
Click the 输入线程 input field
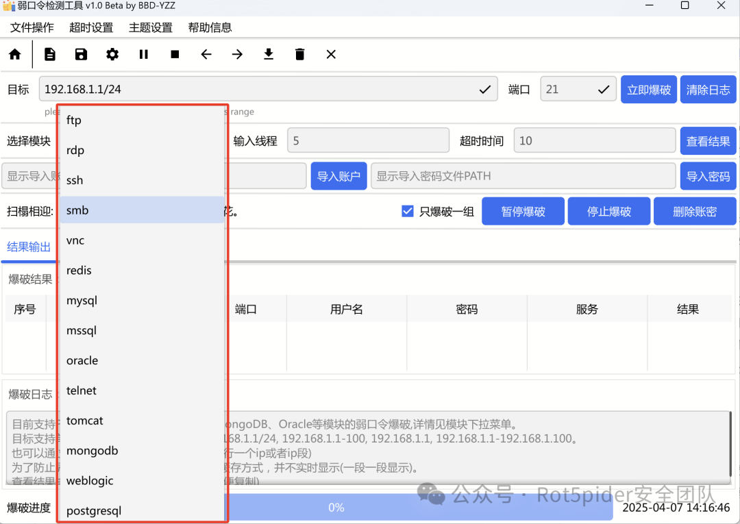pos(368,141)
